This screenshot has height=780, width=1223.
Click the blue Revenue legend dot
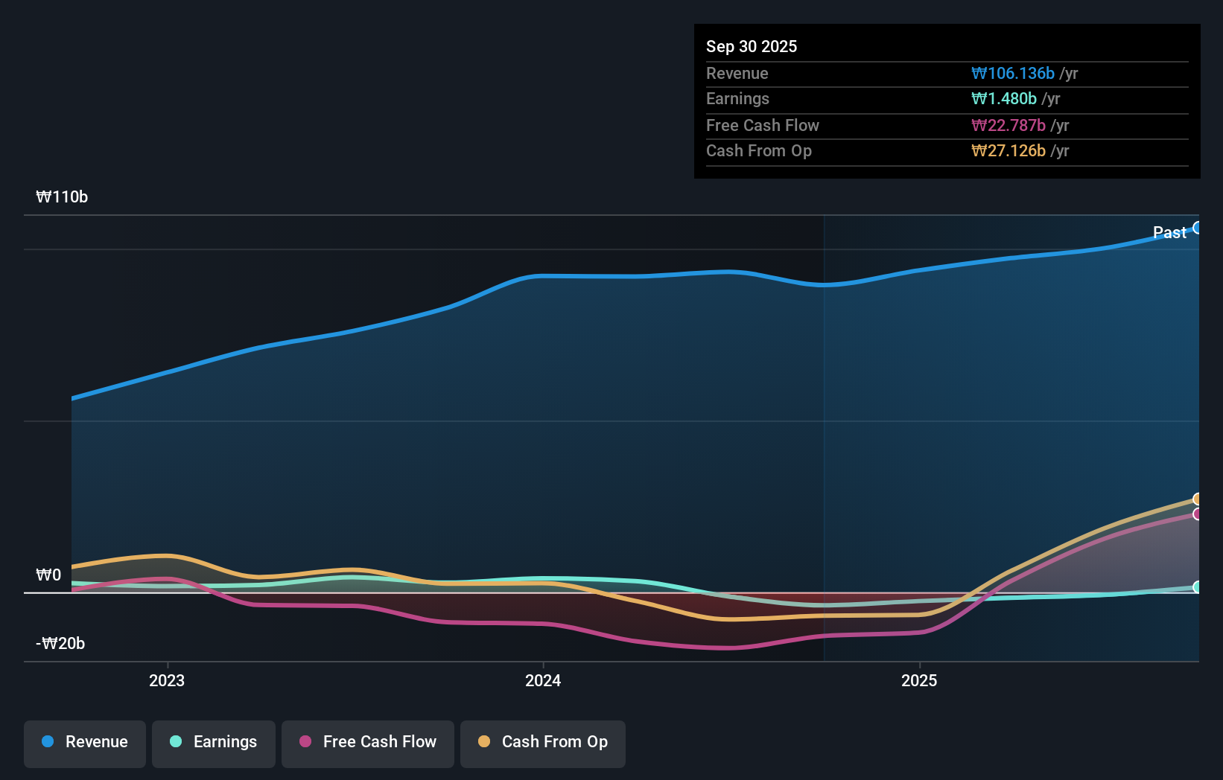tap(47, 741)
